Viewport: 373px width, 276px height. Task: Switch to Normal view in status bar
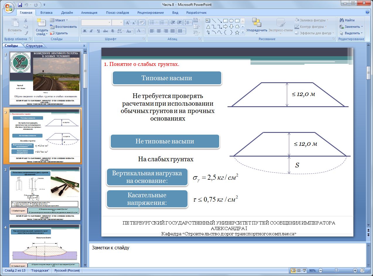(294, 270)
